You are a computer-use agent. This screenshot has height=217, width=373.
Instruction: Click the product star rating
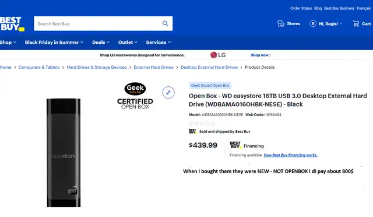click(x=202, y=124)
